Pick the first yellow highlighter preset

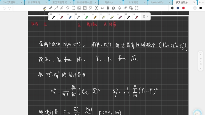(x=103, y=17)
